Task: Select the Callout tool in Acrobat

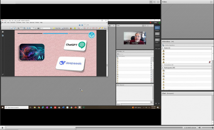Action: point(78,28)
